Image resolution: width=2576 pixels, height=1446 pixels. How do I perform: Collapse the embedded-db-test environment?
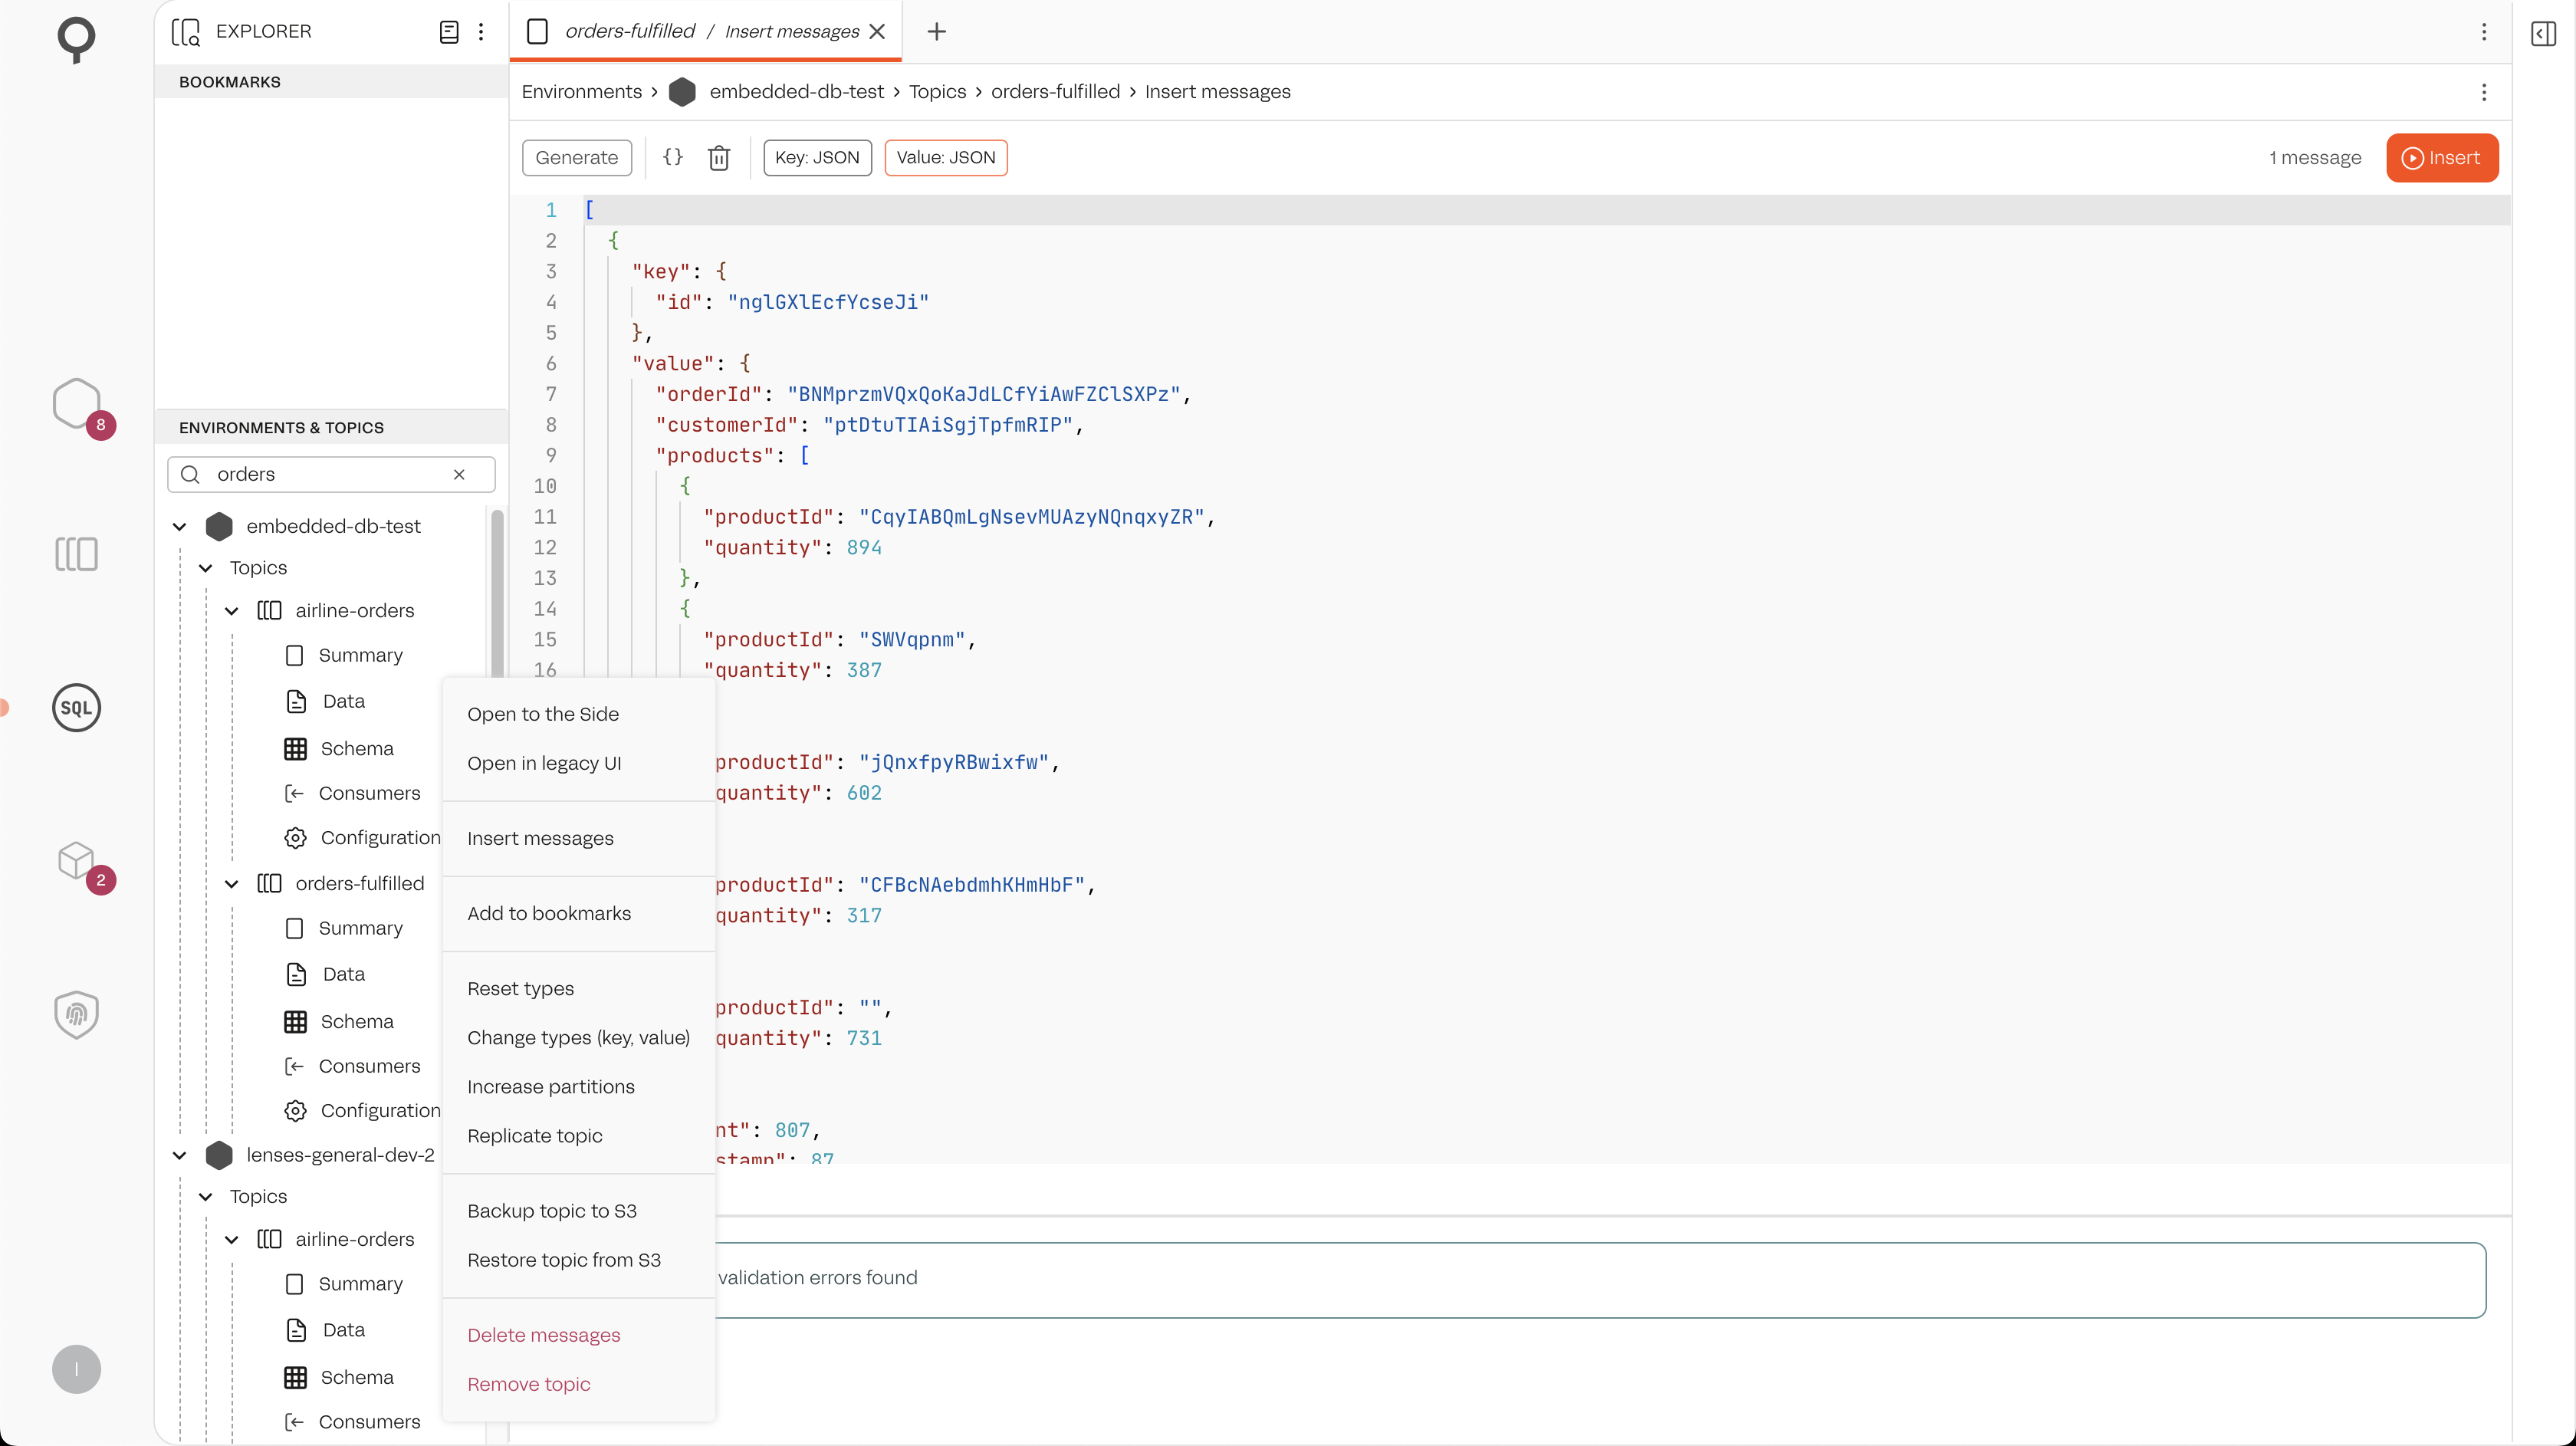pyautogui.click(x=180, y=526)
